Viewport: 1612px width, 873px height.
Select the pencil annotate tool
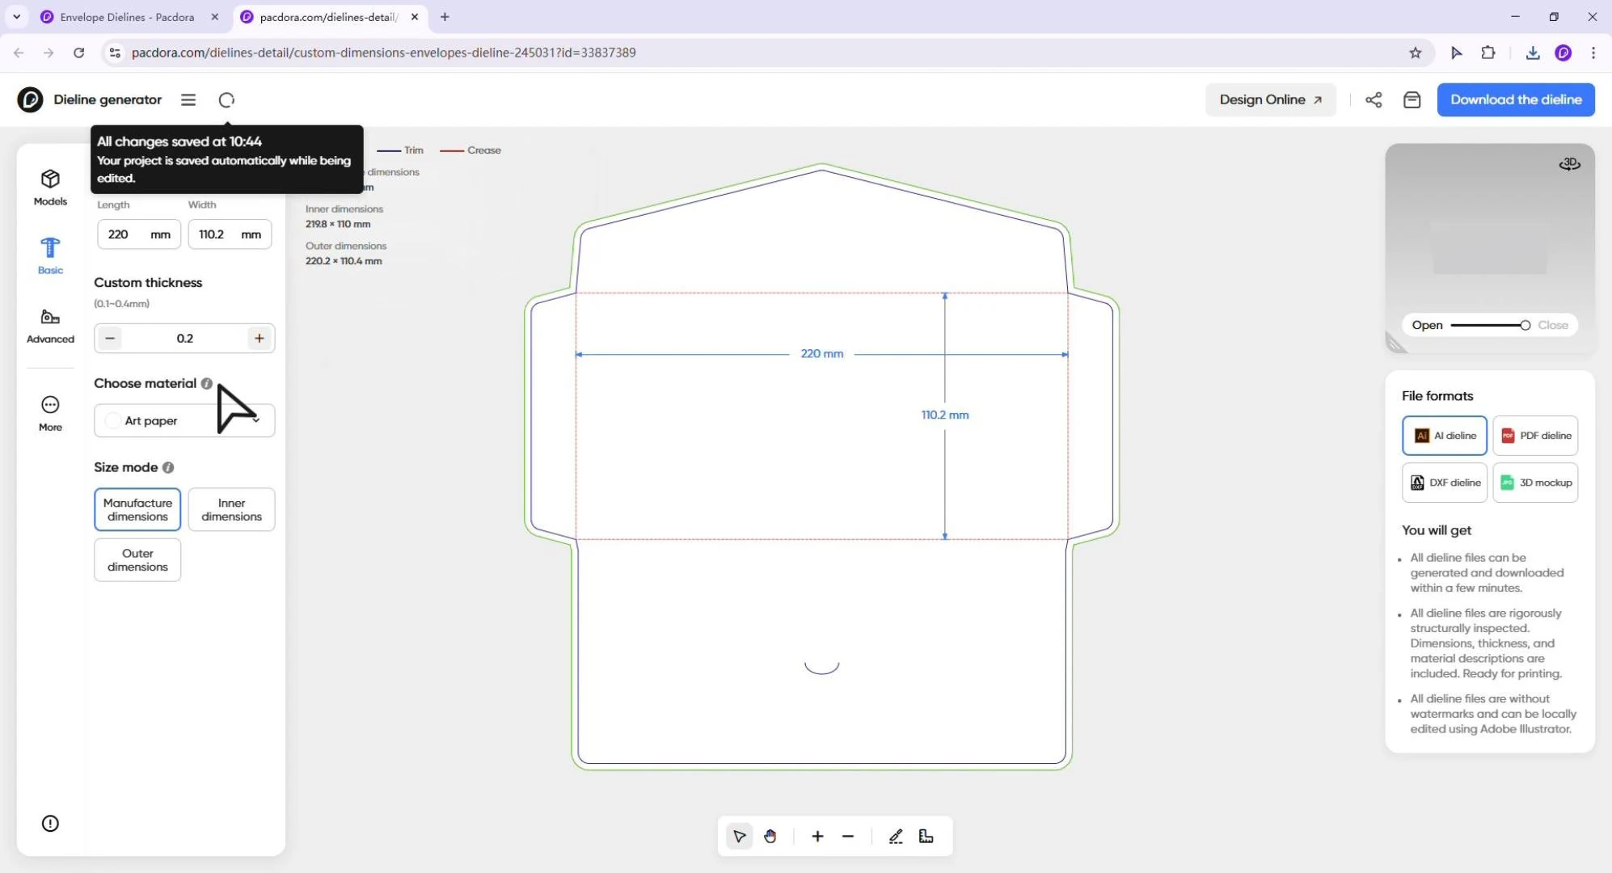coord(895,837)
